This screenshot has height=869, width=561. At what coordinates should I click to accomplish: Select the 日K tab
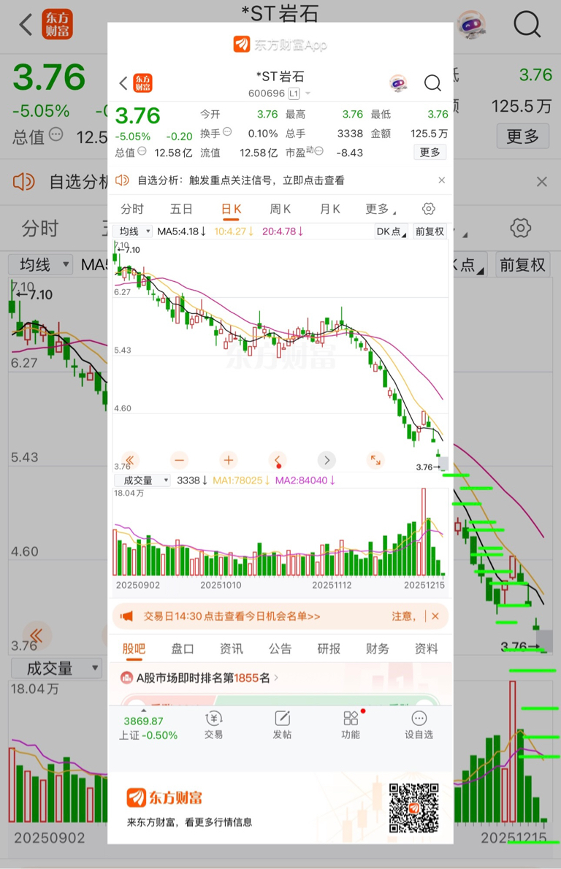(x=231, y=209)
